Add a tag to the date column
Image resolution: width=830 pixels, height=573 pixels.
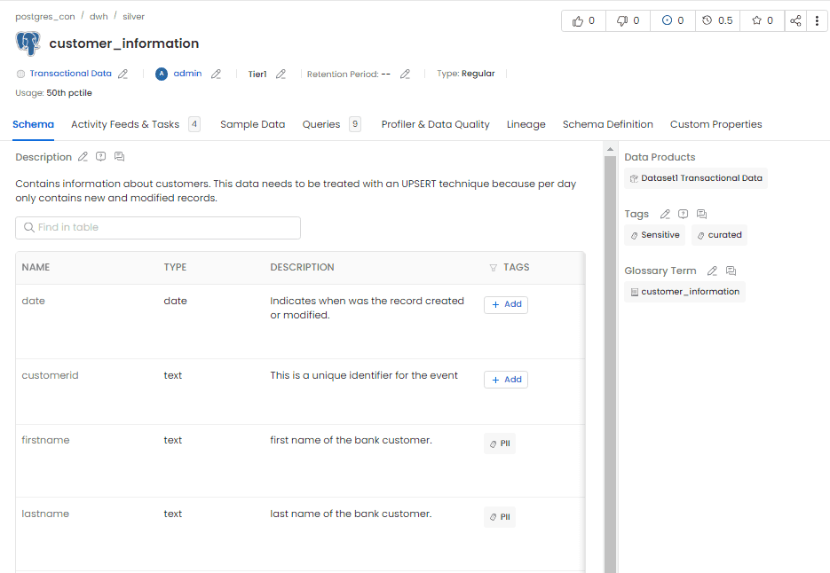[x=506, y=304]
